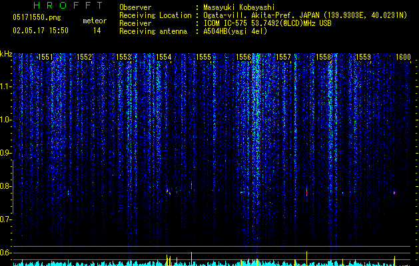This screenshot has width=419, height=266.
Task: Click the Receiver label
Action: [x=135, y=23]
